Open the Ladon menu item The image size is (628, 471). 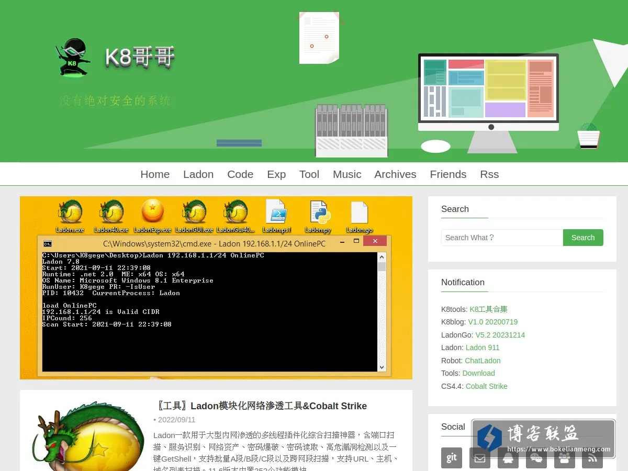click(198, 174)
